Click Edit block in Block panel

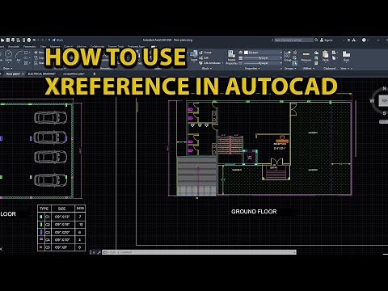(x=204, y=57)
